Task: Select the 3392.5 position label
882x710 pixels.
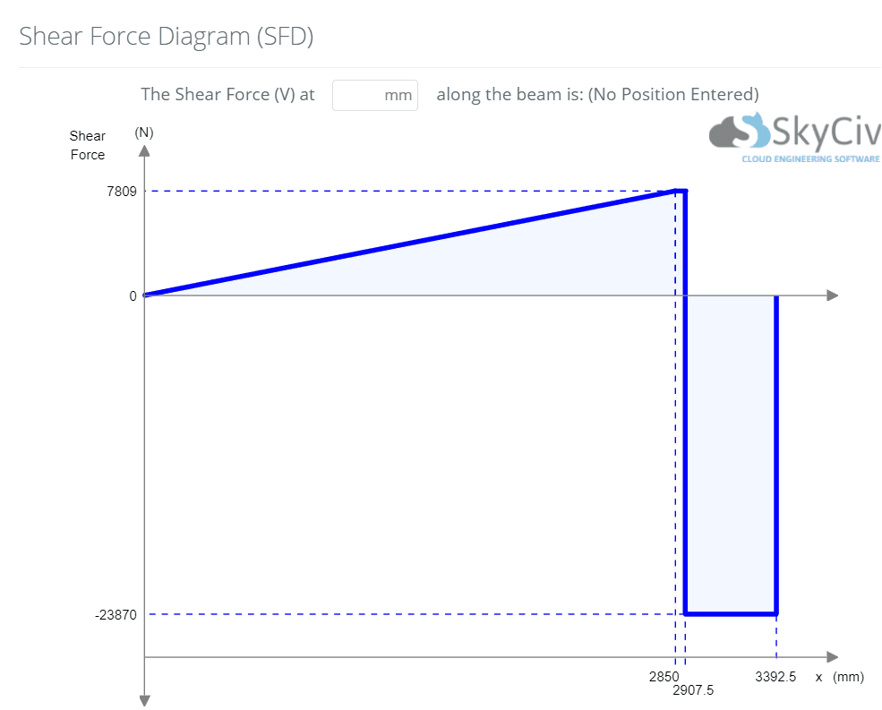Action: pyautogui.click(x=775, y=677)
